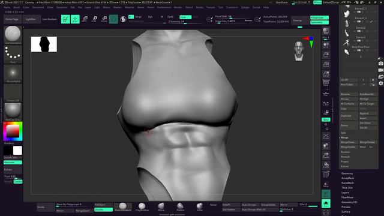
Task: Toggle the Menus button in title bar
Action: point(317,2)
